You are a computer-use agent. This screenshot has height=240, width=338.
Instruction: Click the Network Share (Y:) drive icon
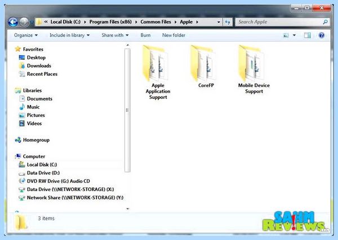[22, 198]
